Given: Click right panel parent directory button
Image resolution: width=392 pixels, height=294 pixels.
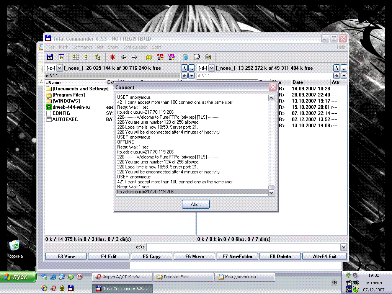Looking at the screenshot, I should point(344,68).
